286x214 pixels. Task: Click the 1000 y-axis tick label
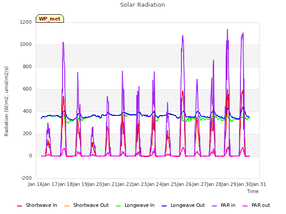26,45
